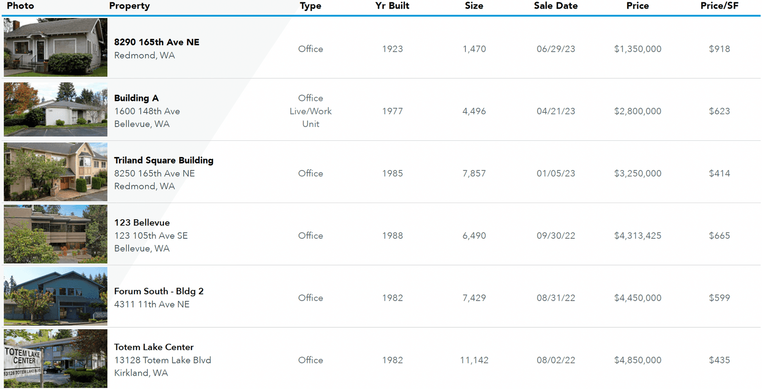762x389 pixels.
Task: Sort by the Yr Built column header
Action: (x=392, y=6)
